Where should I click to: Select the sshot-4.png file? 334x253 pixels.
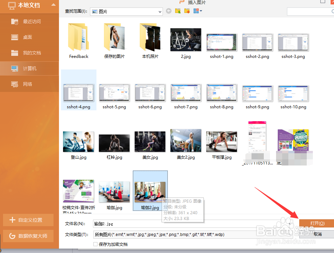click(79, 90)
